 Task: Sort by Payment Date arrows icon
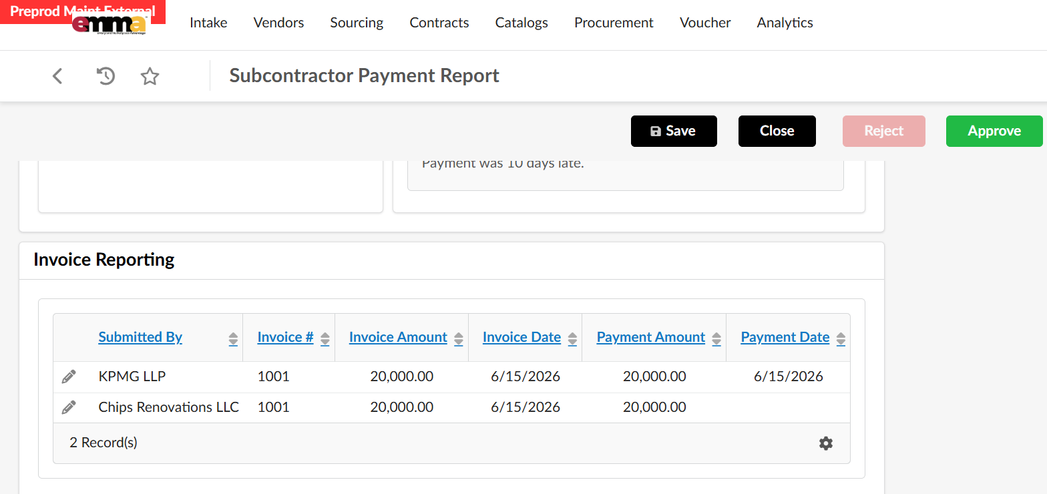click(841, 339)
